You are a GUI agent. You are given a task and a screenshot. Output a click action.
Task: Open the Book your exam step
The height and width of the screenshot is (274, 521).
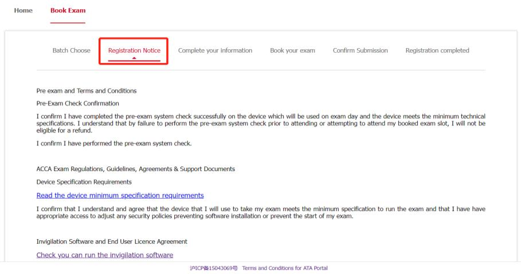coord(292,50)
